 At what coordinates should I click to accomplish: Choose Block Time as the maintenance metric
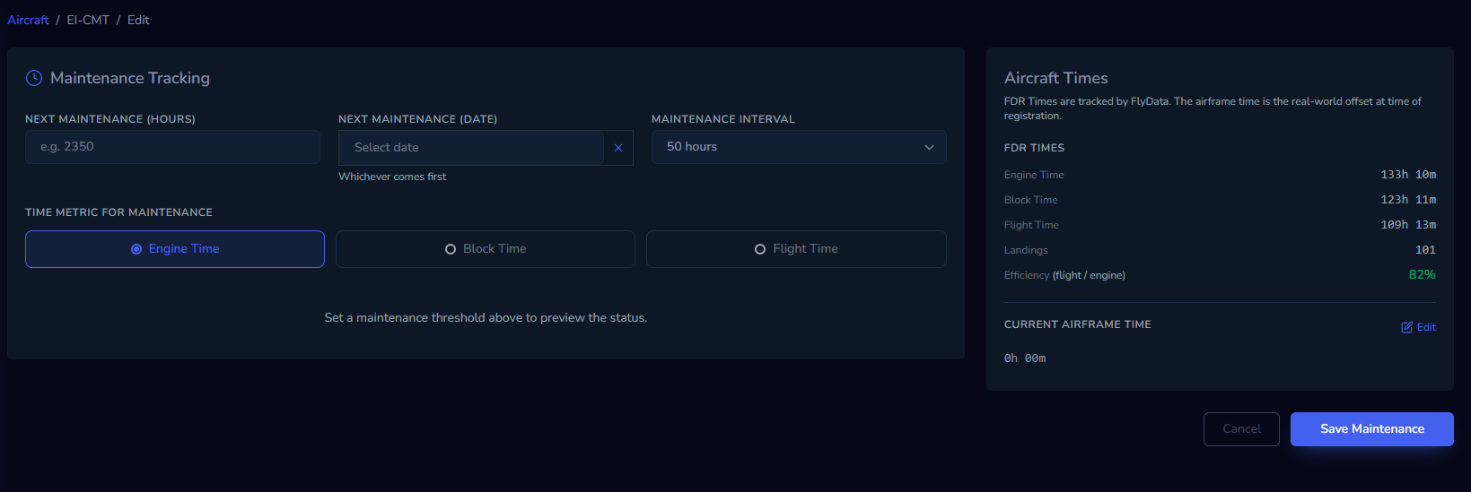pos(486,249)
